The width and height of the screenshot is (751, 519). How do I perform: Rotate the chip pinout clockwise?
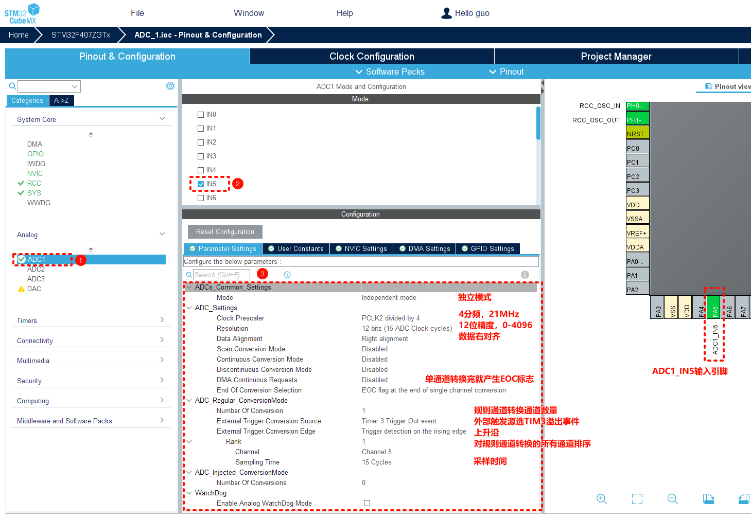708,498
